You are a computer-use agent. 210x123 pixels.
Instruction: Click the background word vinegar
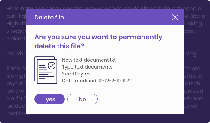pyautogui.click(x=16, y=31)
